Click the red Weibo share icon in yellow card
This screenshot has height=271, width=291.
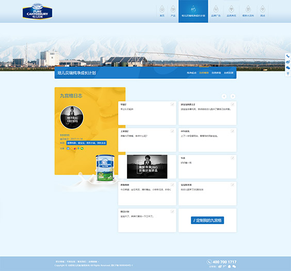pos(75,148)
